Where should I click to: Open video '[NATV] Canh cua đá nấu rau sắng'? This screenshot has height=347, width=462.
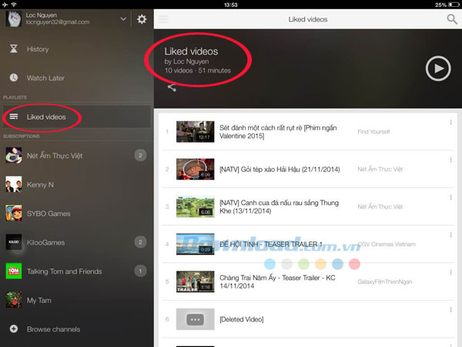(279, 207)
